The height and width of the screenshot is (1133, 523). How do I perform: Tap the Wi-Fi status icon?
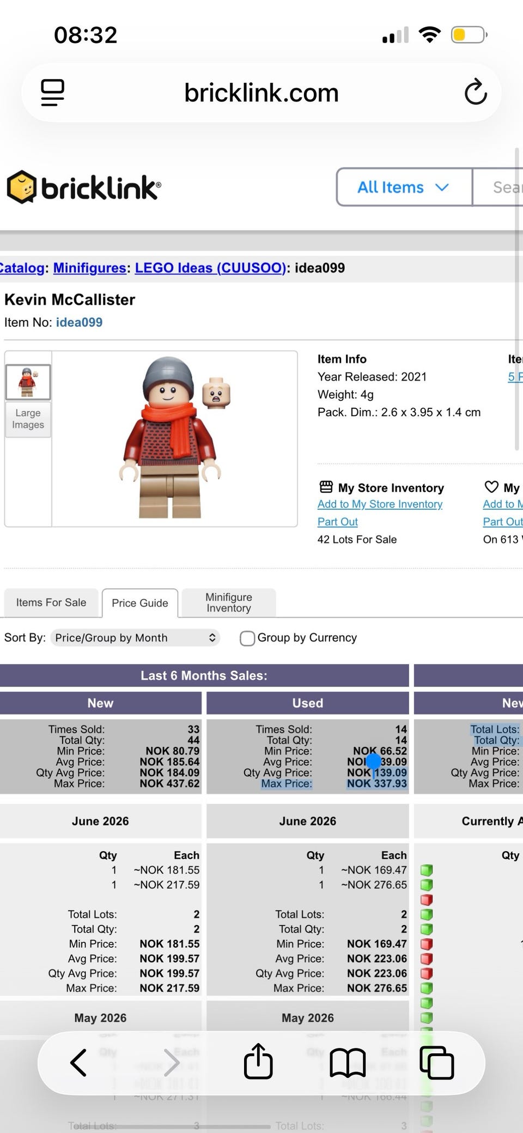tap(430, 35)
